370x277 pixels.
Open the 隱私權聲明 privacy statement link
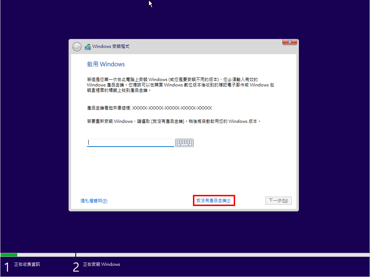click(94, 201)
